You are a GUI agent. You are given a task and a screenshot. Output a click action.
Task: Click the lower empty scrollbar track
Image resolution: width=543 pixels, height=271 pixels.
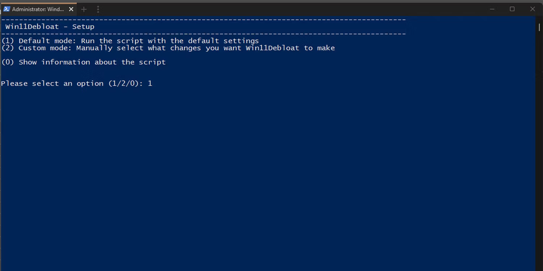point(539,152)
